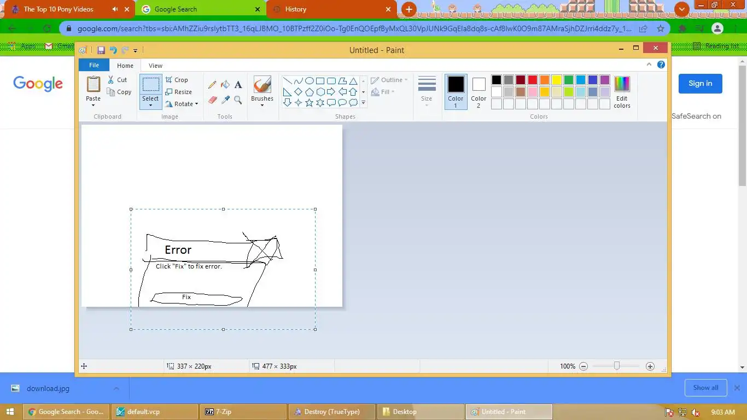Image resolution: width=747 pixels, height=420 pixels.
Task: Open 7-Zip from the taskbar
Action: pyautogui.click(x=243, y=412)
